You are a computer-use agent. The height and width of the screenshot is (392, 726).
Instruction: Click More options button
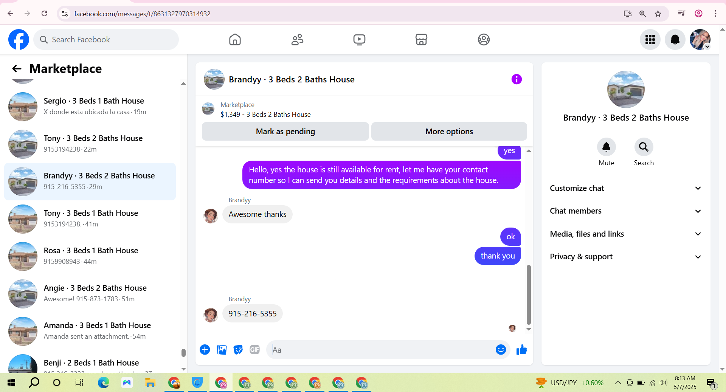click(449, 131)
